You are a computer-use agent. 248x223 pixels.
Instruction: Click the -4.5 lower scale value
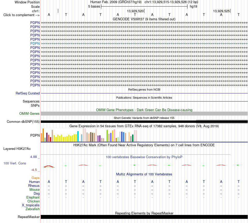pyautogui.click(x=34, y=170)
